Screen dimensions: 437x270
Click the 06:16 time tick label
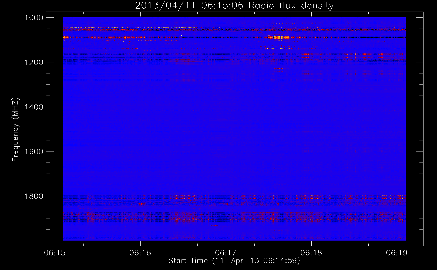pos(140,253)
